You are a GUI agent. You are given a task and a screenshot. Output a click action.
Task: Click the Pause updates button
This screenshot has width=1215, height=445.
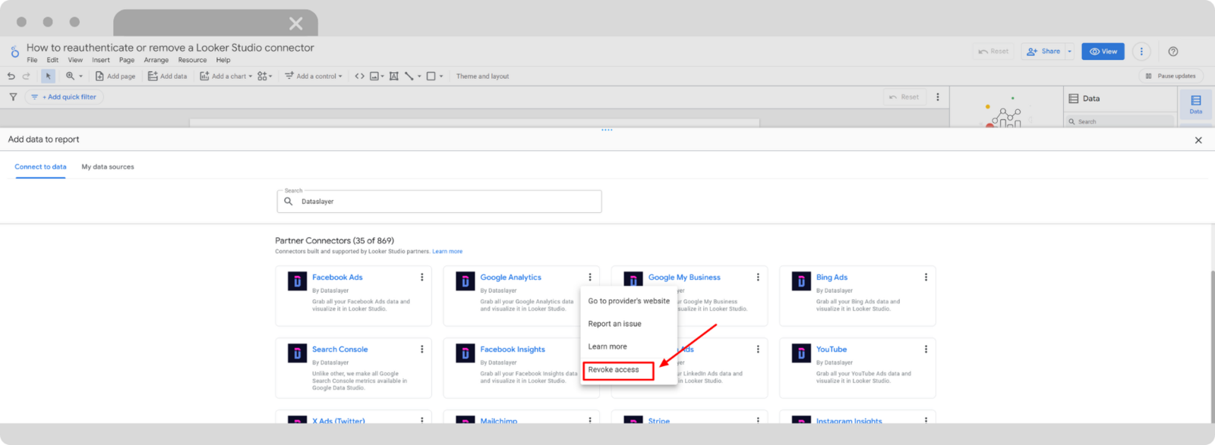tap(1170, 76)
